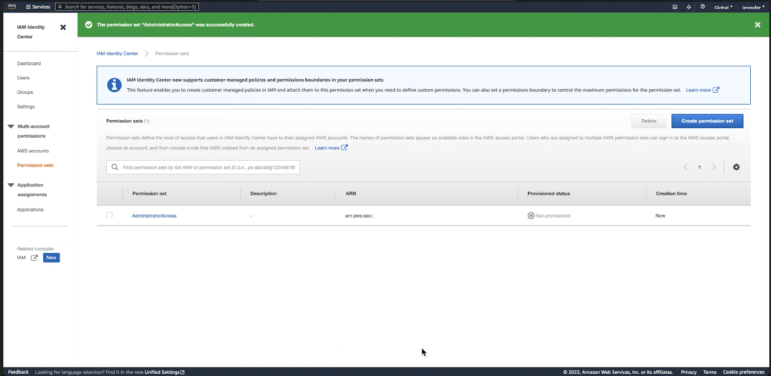Click the ARN column header
Screen dimensions: 771x376
click(x=351, y=193)
